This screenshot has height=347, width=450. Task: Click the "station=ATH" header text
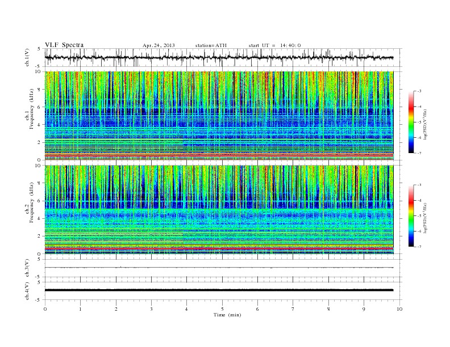pyautogui.click(x=211, y=45)
